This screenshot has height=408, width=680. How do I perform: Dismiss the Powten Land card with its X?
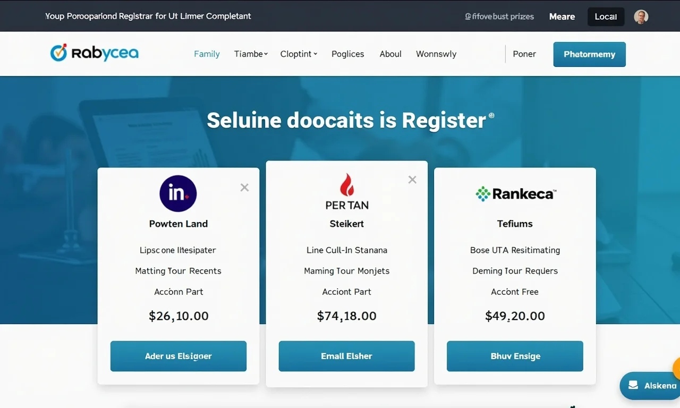point(244,187)
